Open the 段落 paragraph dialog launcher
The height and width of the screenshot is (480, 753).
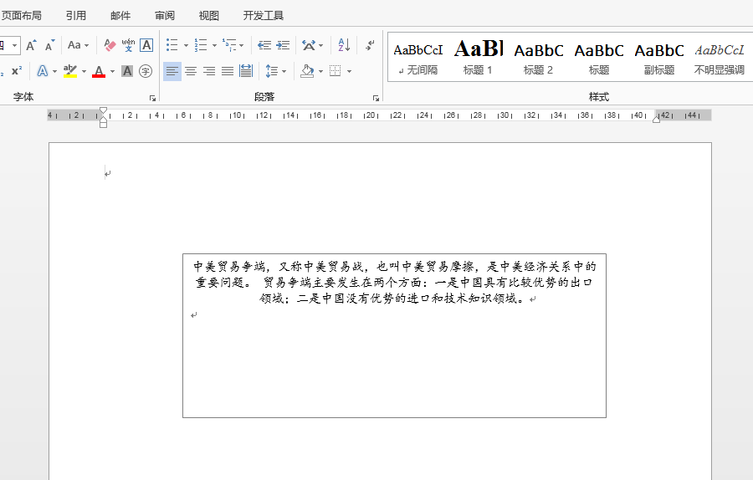[x=376, y=98]
